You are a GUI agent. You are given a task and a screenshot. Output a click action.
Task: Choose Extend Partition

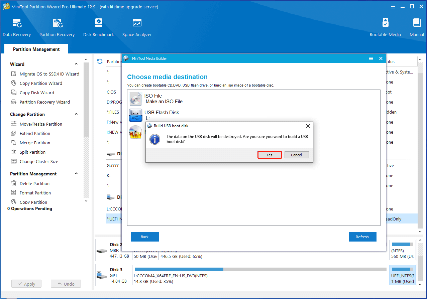tap(30, 133)
